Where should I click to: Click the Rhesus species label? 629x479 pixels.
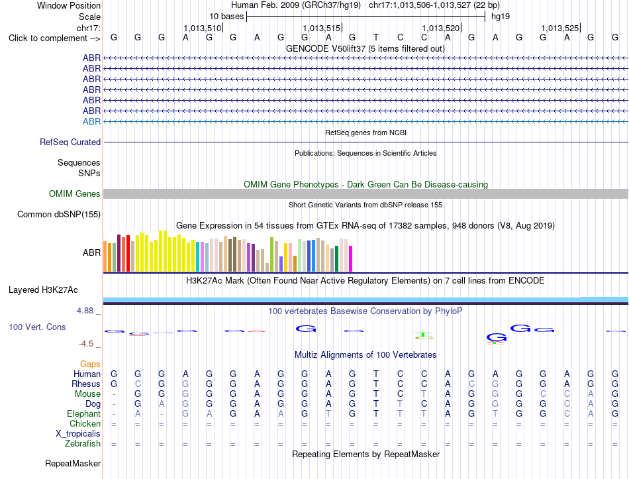86,384
